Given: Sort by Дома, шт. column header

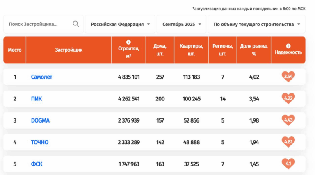Looking at the screenshot, I should coord(160,50).
